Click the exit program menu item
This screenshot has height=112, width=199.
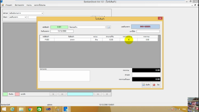(x=40, y=5)
